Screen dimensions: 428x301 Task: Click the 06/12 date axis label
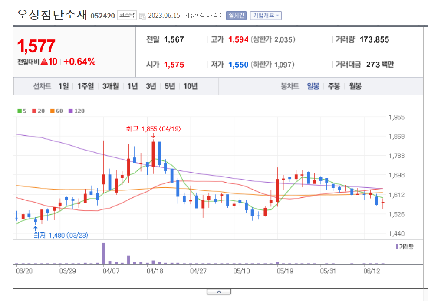(372, 271)
